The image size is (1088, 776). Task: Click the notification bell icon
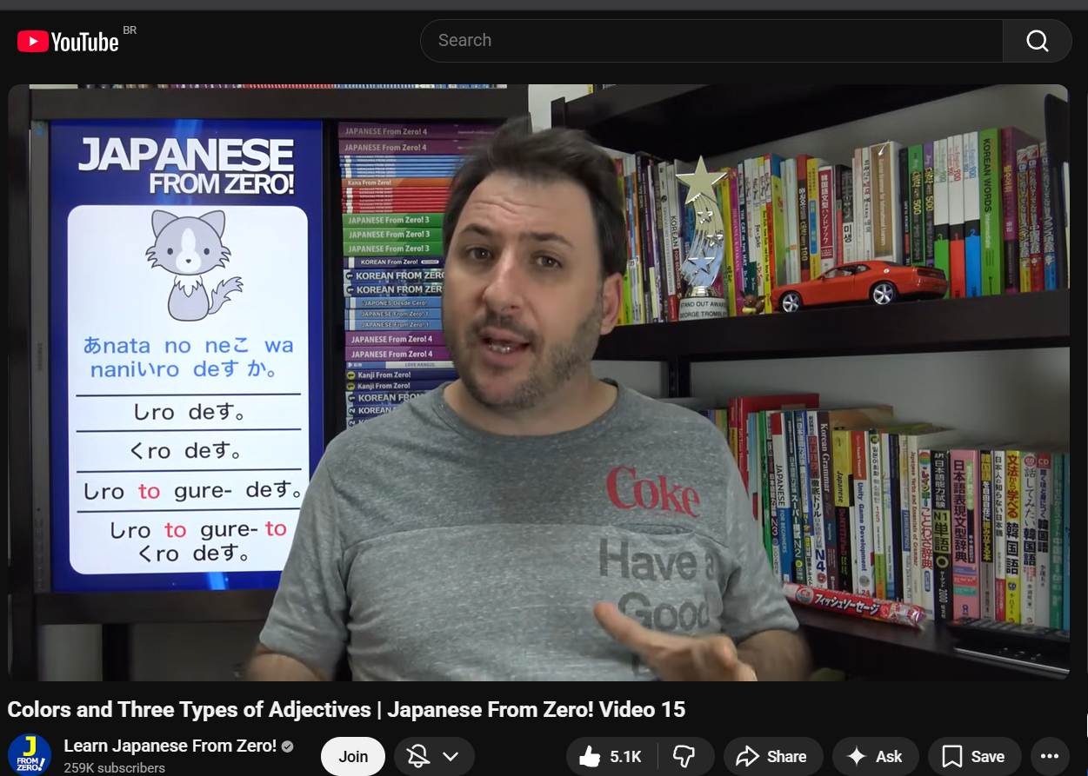click(x=419, y=756)
